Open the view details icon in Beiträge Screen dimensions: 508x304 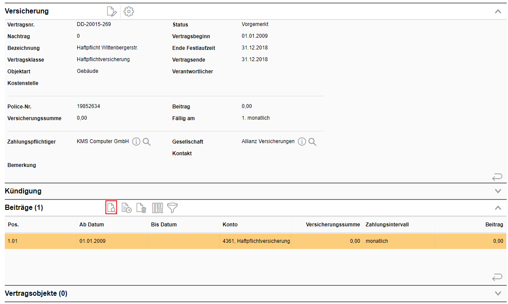pyautogui.click(x=111, y=208)
